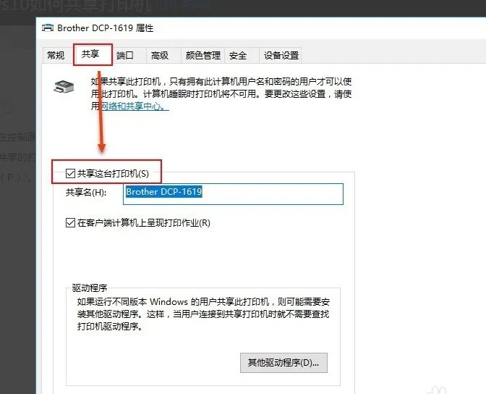This screenshot has height=394, width=486.
Task: Click the printer icon in title bar
Action: point(48,28)
